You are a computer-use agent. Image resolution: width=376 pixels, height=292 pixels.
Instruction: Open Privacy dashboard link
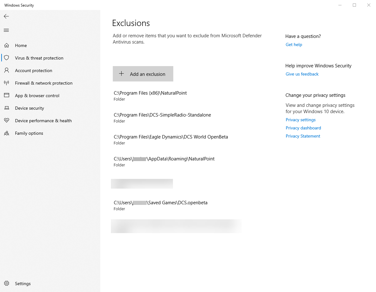pyautogui.click(x=303, y=128)
